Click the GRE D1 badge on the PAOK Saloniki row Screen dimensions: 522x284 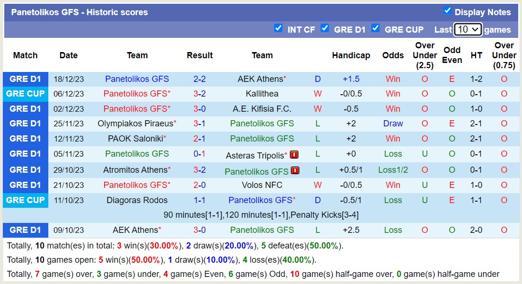coord(26,139)
